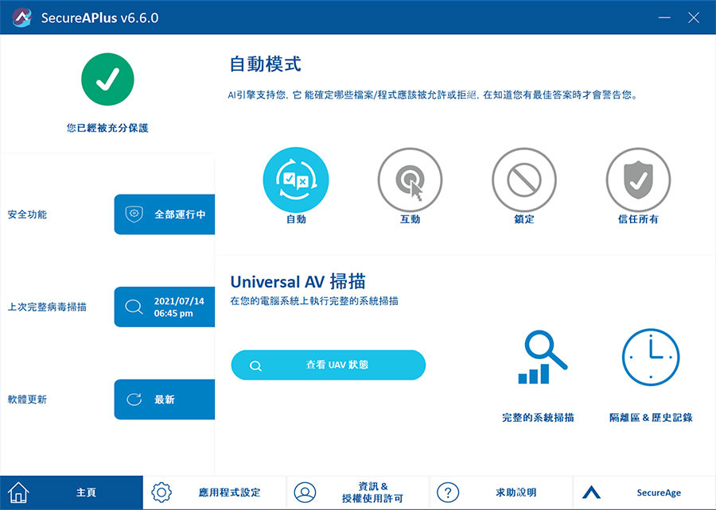Open the 全部運行中 security features button
This screenshot has width=716, height=510.
point(165,214)
